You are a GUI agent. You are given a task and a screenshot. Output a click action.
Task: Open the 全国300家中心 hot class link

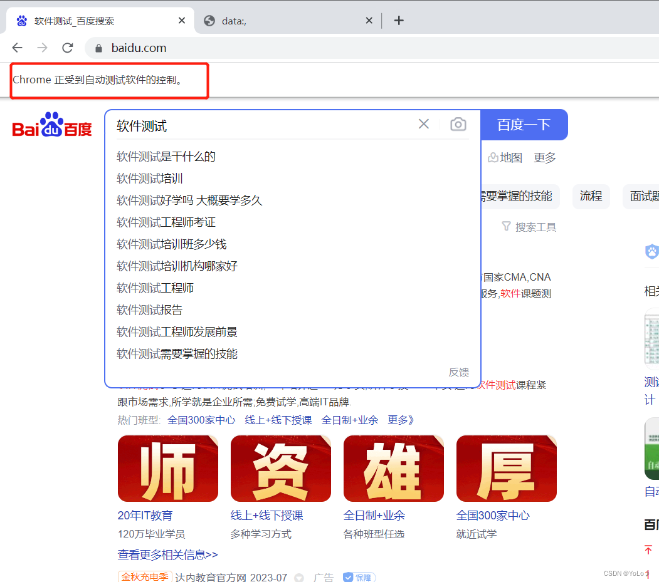[201, 420]
